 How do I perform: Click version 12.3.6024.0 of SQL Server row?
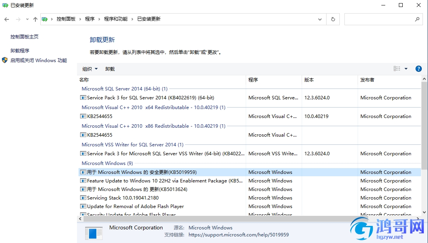[317, 97]
